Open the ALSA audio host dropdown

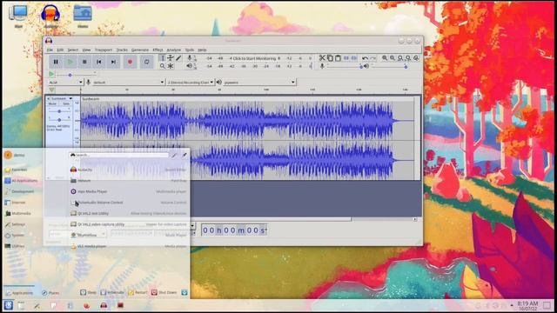click(65, 83)
